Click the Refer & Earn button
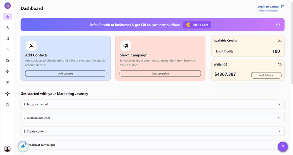Image resolution: width=293 pixels, height=155 pixels. [197, 25]
